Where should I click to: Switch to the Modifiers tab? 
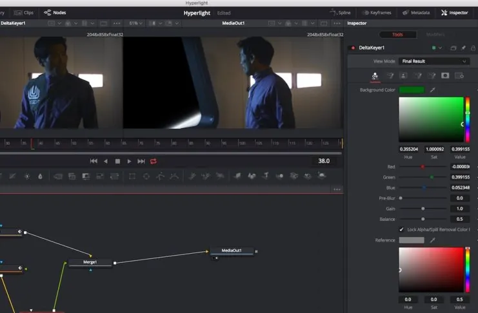pos(435,34)
